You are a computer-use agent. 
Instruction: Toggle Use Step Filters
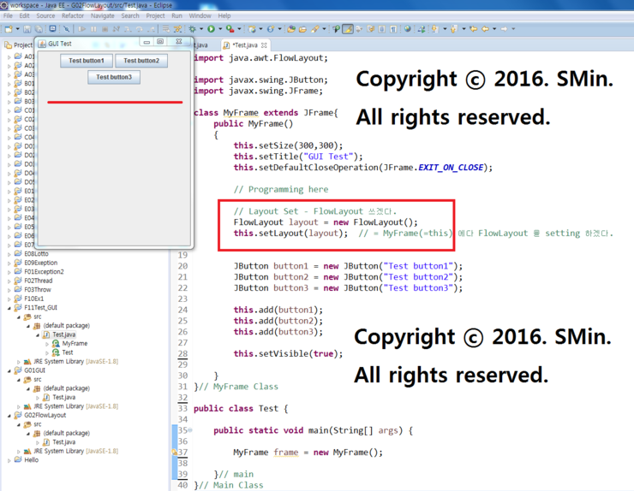coord(177,29)
